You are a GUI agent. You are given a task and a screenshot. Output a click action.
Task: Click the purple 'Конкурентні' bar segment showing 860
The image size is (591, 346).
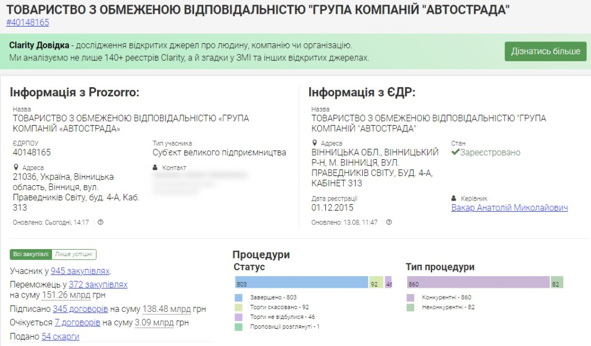478,283
